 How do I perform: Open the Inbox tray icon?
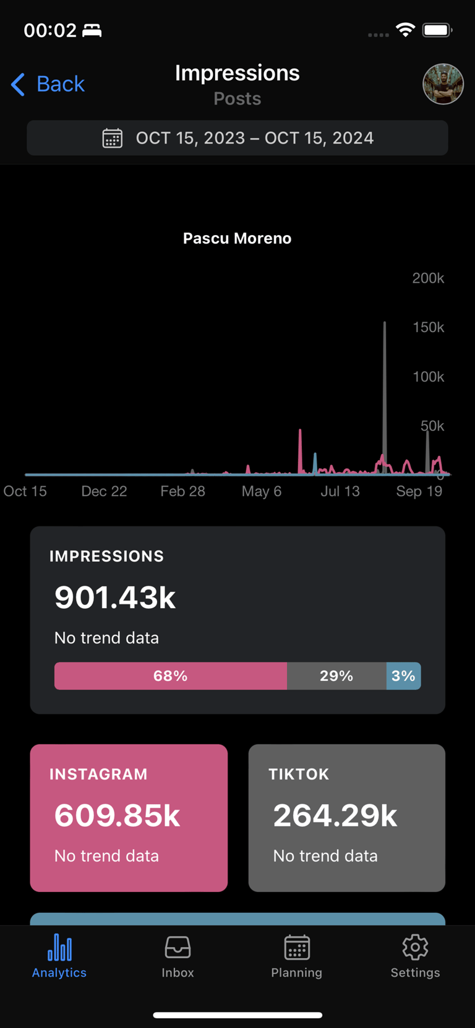[178, 947]
